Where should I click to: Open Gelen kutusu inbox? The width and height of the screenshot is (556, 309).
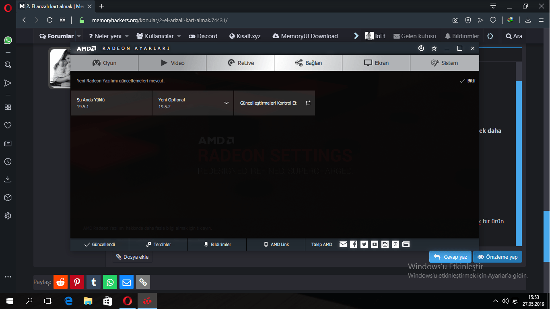[x=415, y=36]
